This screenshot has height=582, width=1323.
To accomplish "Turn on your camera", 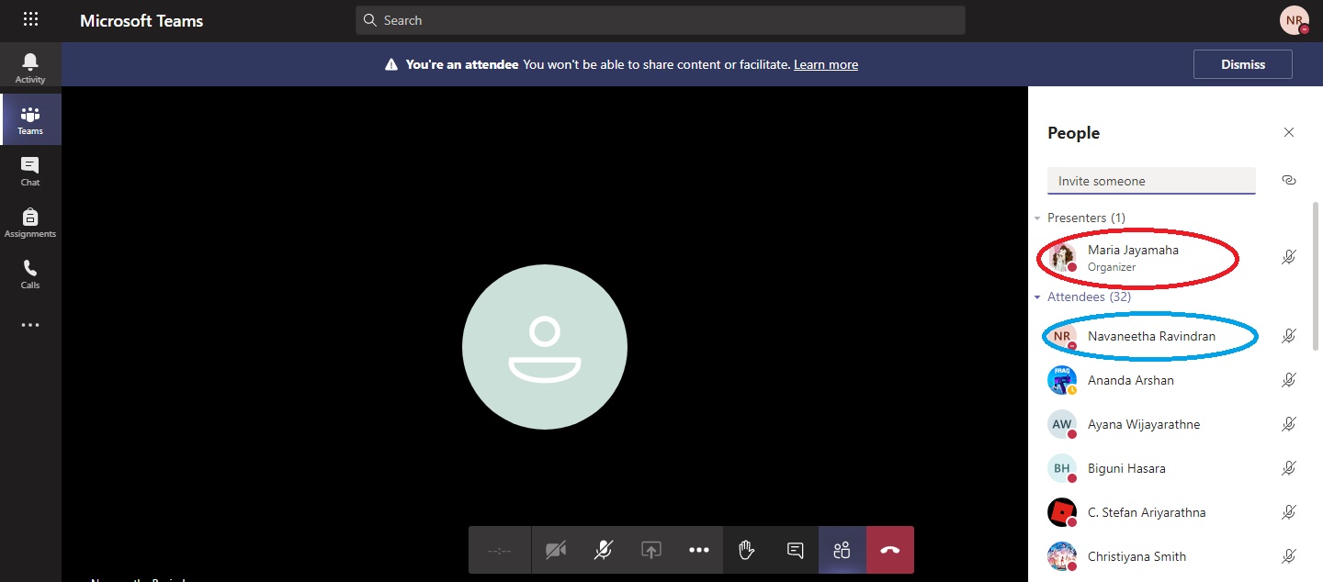I will [555, 549].
